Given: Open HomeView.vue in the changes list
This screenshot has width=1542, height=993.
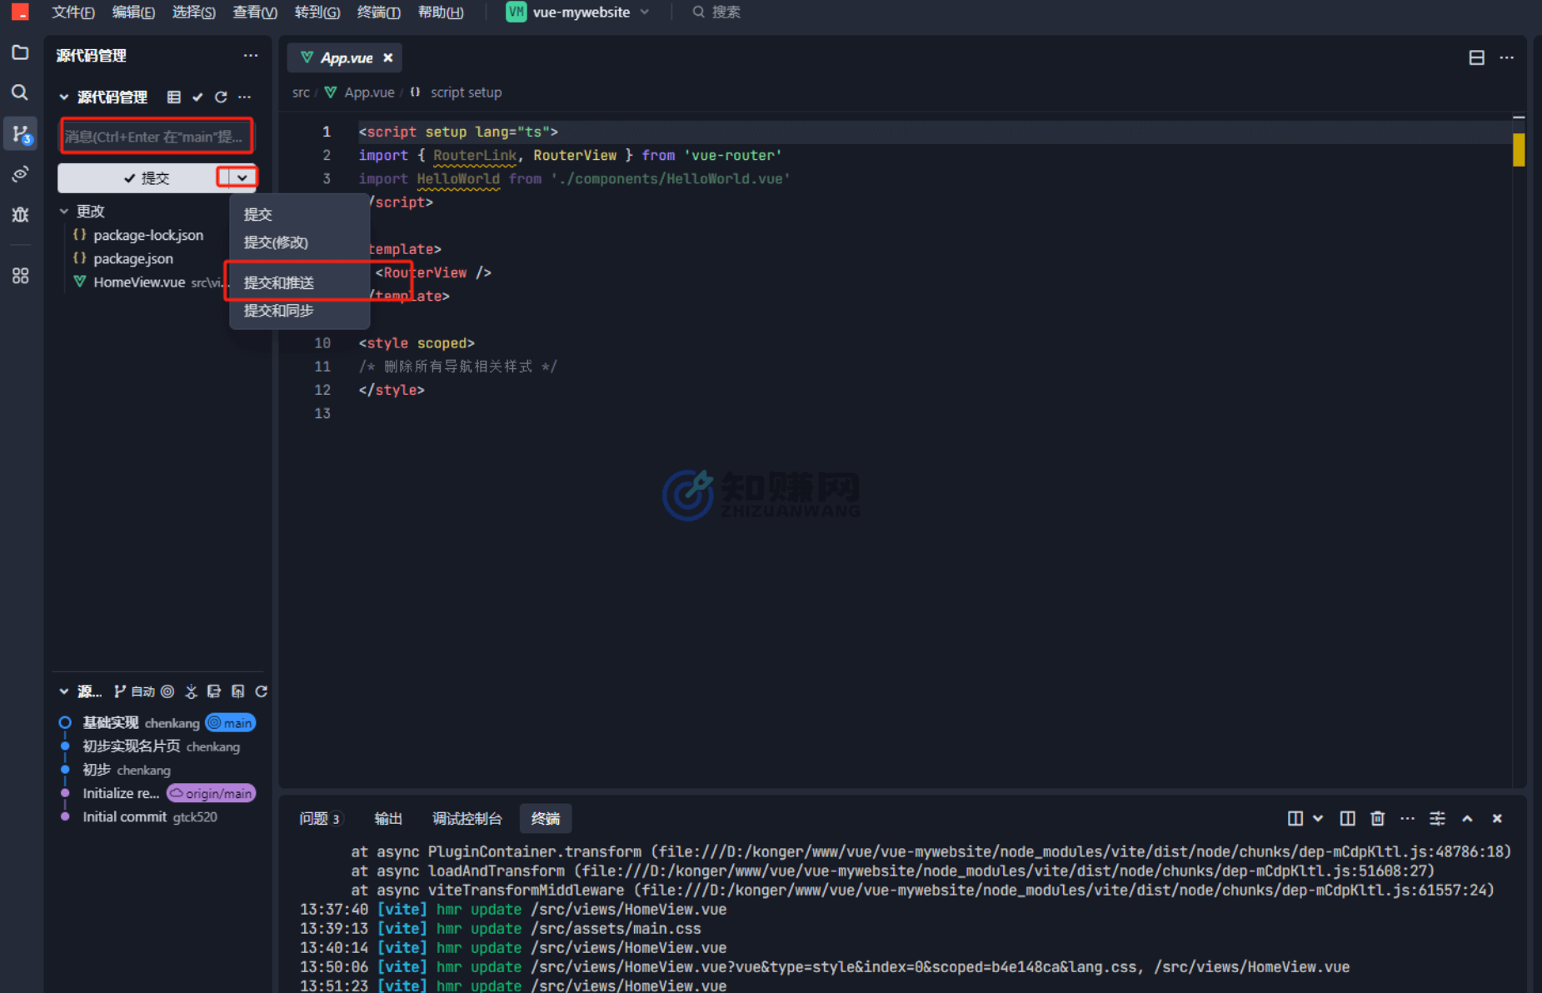Looking at the screenshot, I should click(x=139, y=282).
